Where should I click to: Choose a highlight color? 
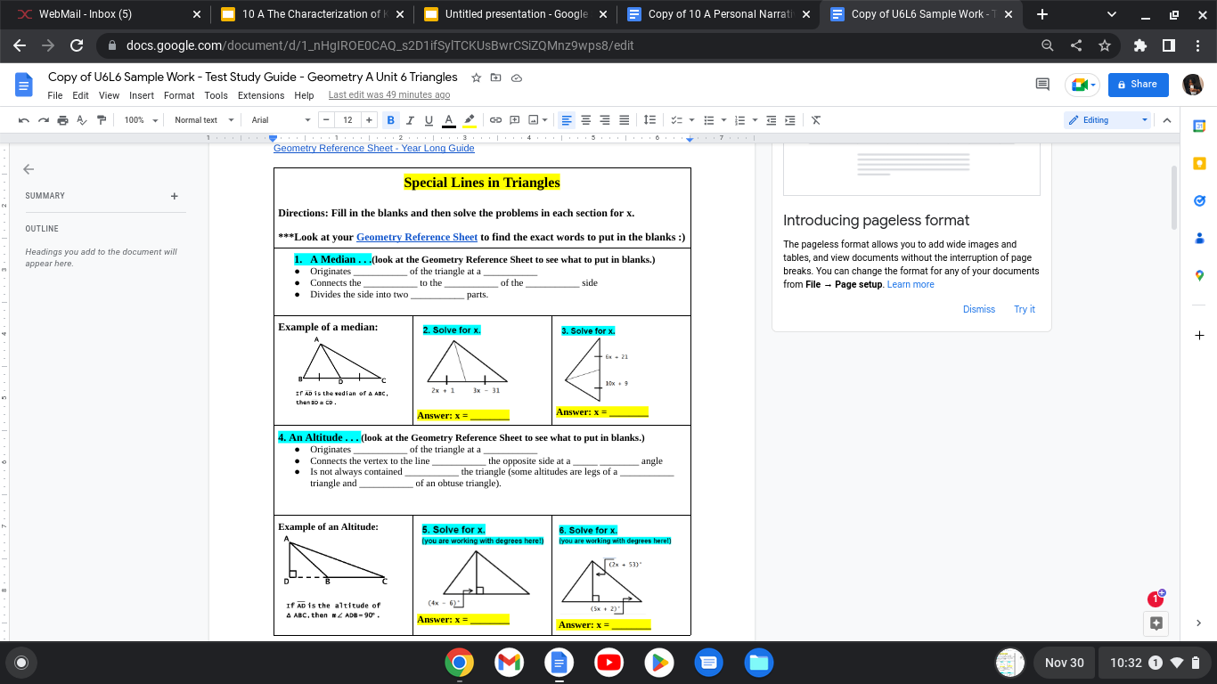tap(470, 120)
